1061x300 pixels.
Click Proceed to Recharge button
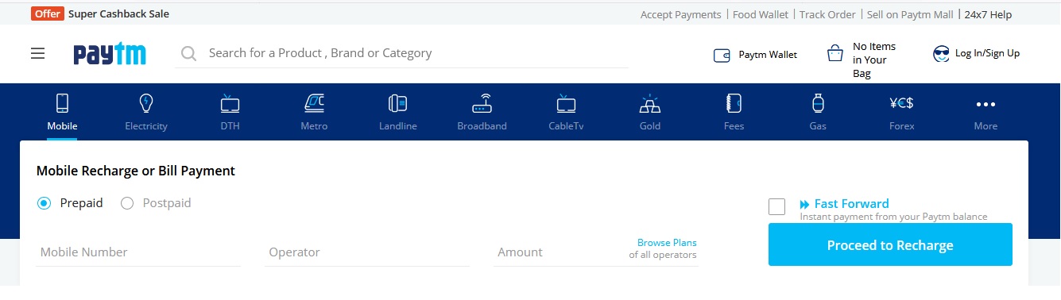pyautogui.click(x=890, y=244)
